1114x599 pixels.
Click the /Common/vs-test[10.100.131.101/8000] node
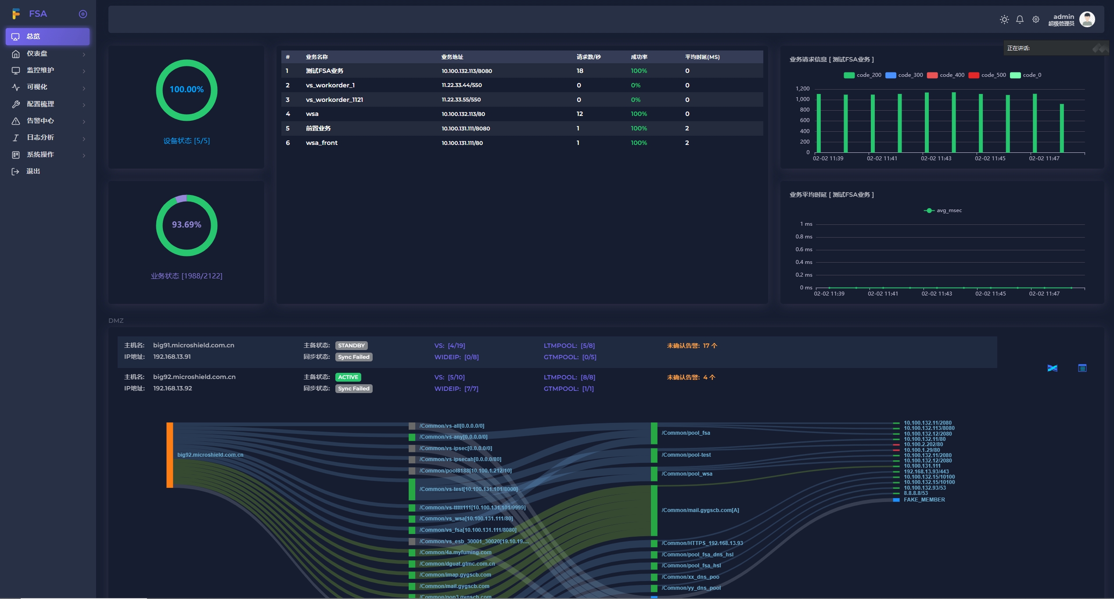click(412, 489)
